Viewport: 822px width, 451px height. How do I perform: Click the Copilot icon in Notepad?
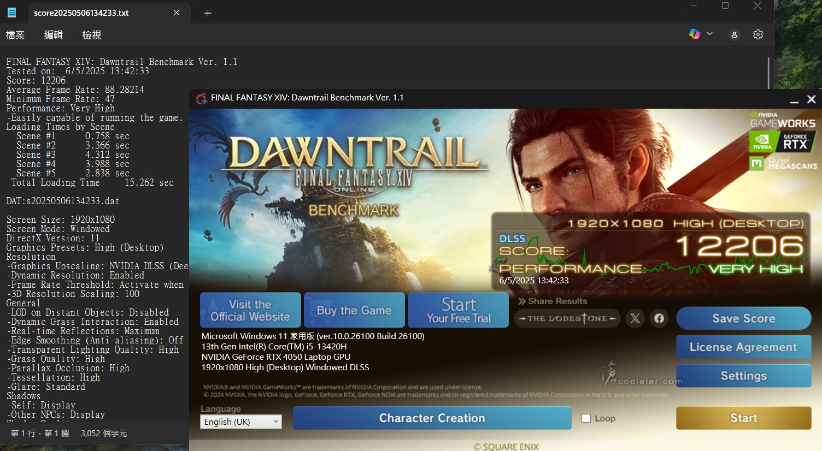695,34
